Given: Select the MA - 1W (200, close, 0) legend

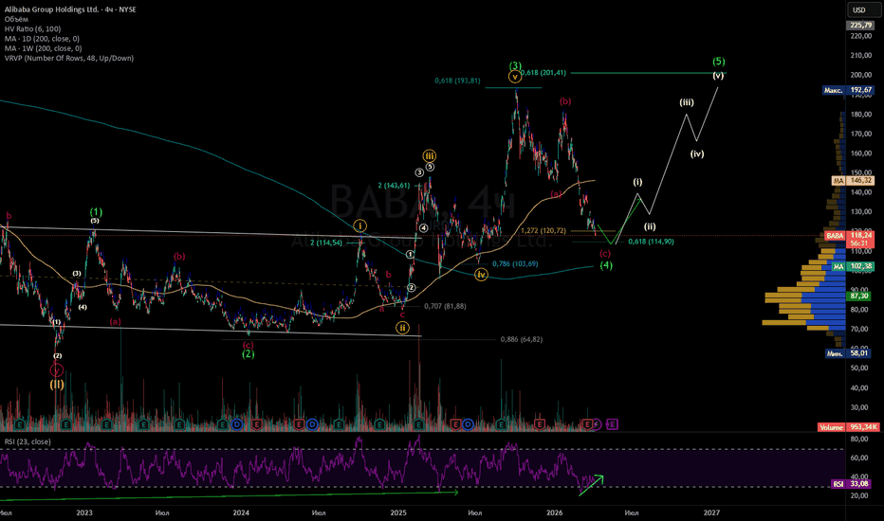Looking at the screenshot, I should pyautogui.click(x=43, y=48).
